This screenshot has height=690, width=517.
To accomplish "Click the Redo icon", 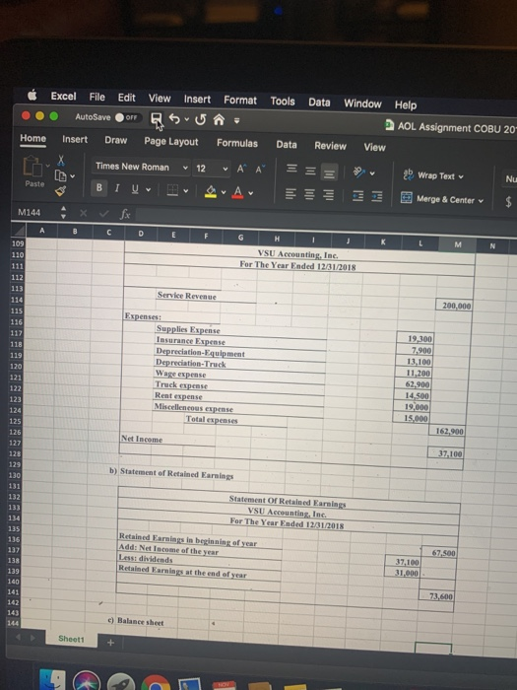I will coord(201,119).
